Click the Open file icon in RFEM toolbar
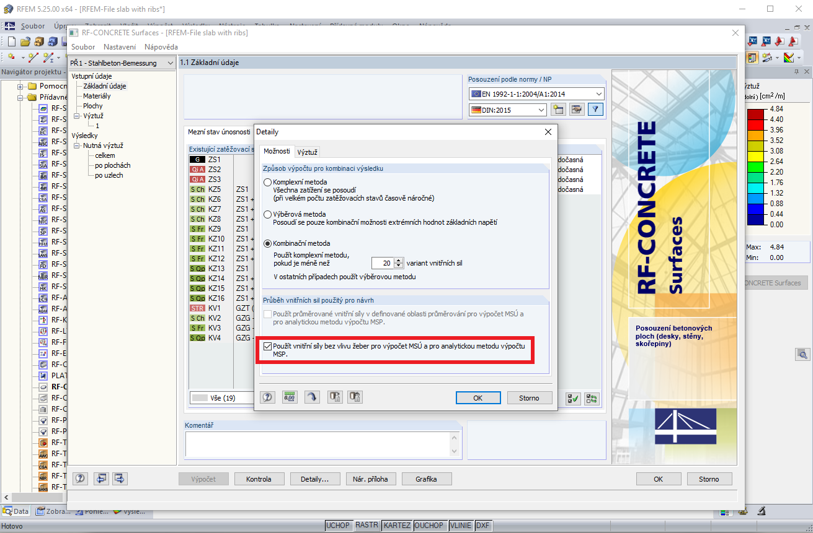The image size is (813, 533). point(25,41)
